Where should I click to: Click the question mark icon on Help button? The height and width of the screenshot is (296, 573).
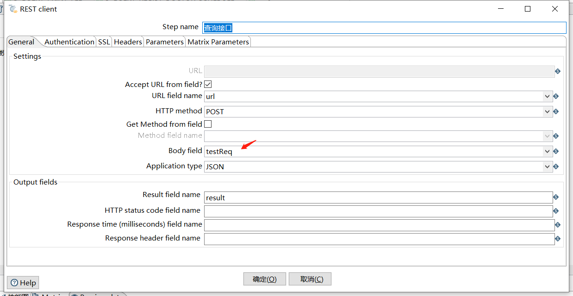pos(14,282)
